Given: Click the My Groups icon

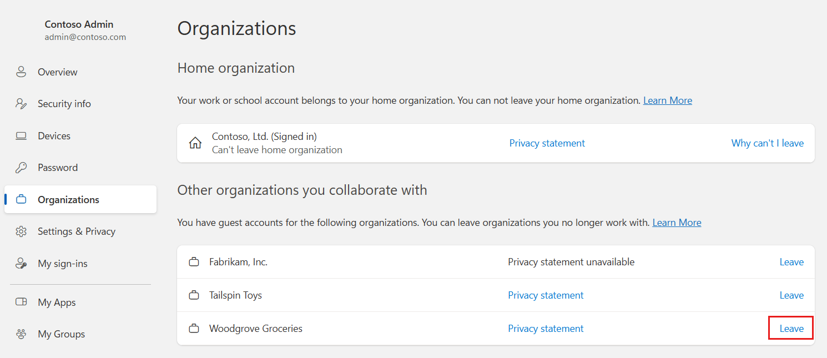Looking at the screenshot, I should pos(21,334).
